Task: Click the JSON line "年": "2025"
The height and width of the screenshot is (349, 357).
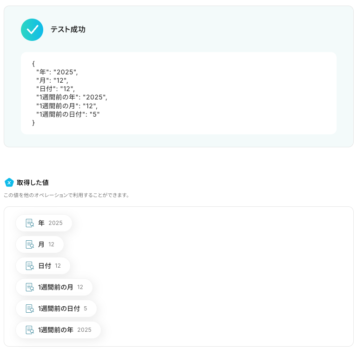Action: pyautogui.click(x=57, y=72)
